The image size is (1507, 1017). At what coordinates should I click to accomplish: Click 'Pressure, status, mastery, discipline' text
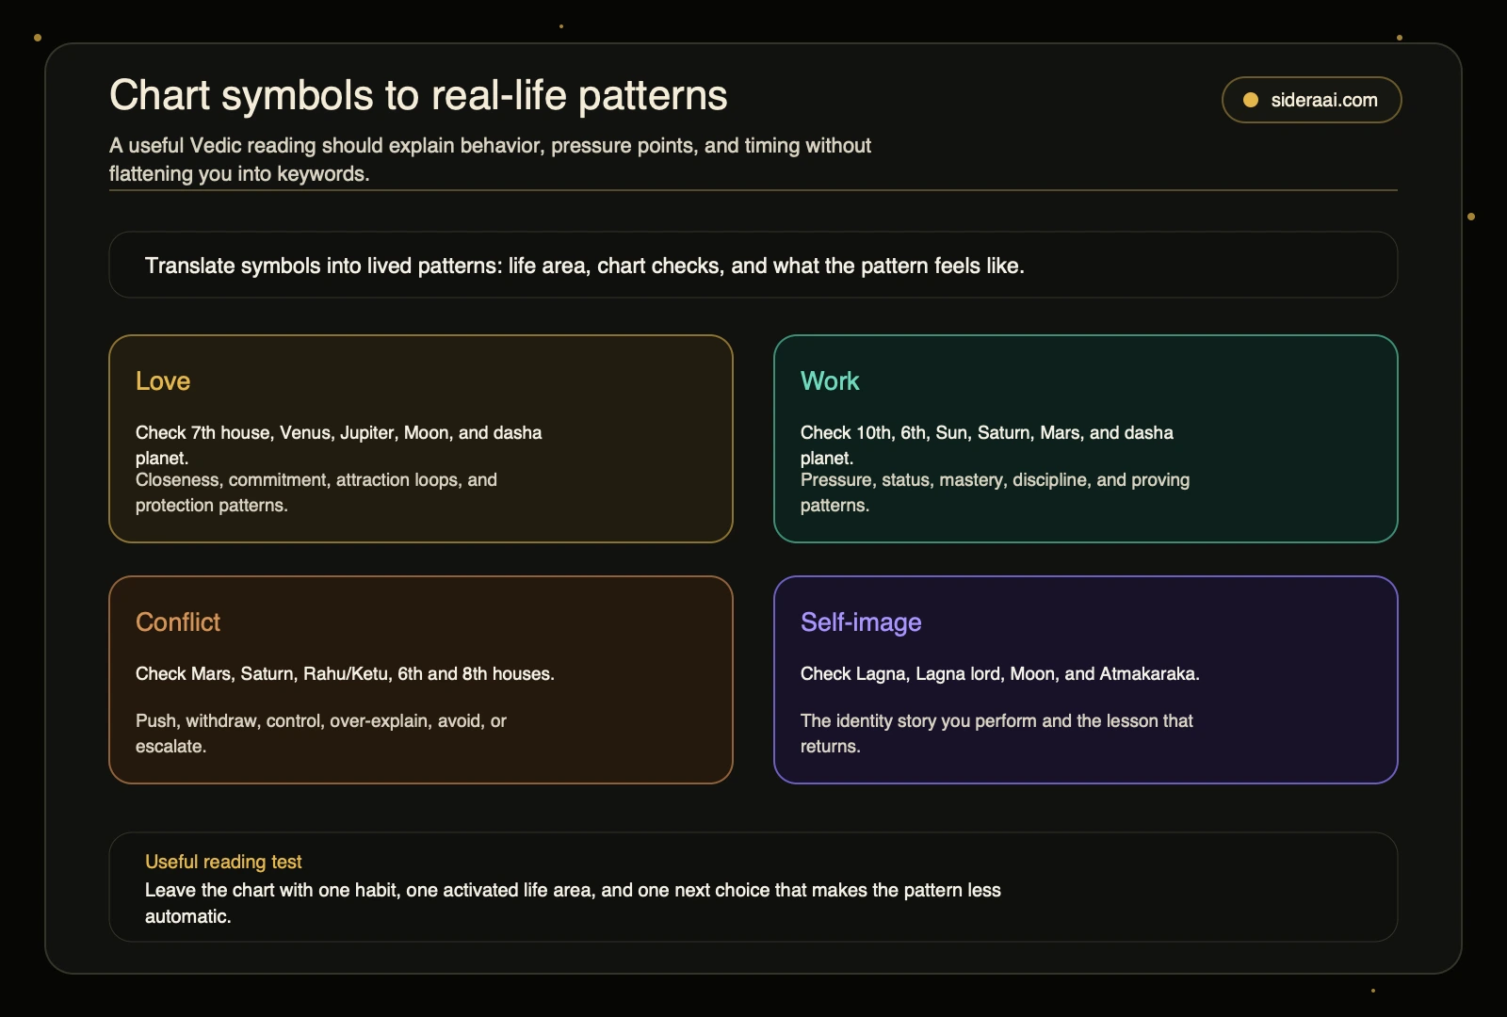coord(995,492)
